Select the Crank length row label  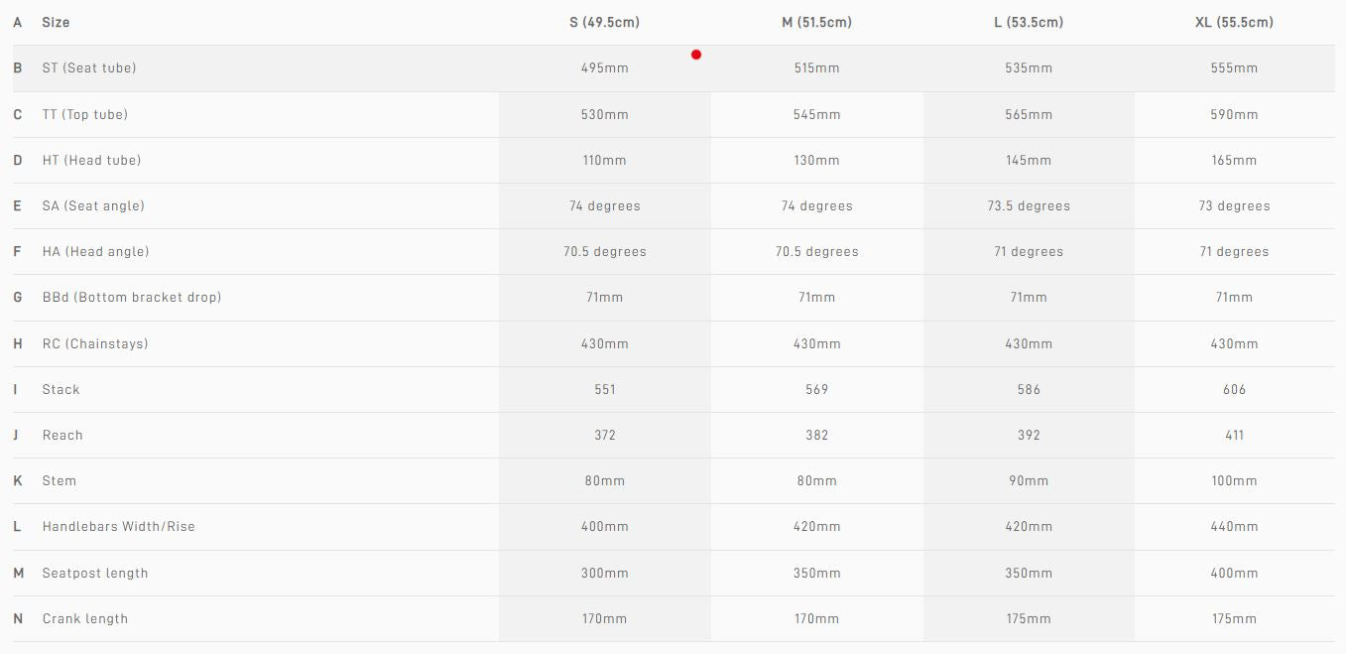click(85, 618)
